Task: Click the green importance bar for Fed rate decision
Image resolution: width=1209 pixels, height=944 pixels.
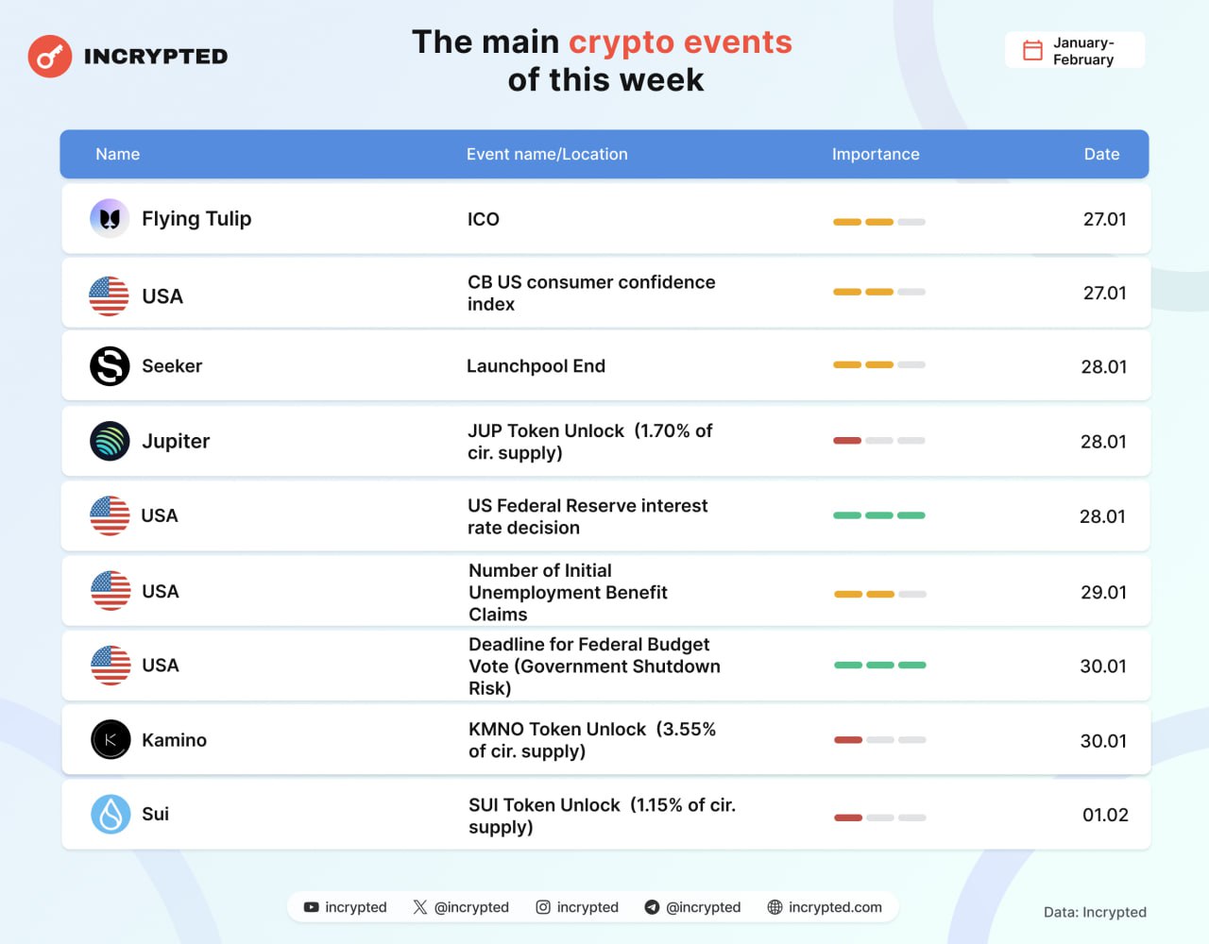Action: (x=879, y=515)
